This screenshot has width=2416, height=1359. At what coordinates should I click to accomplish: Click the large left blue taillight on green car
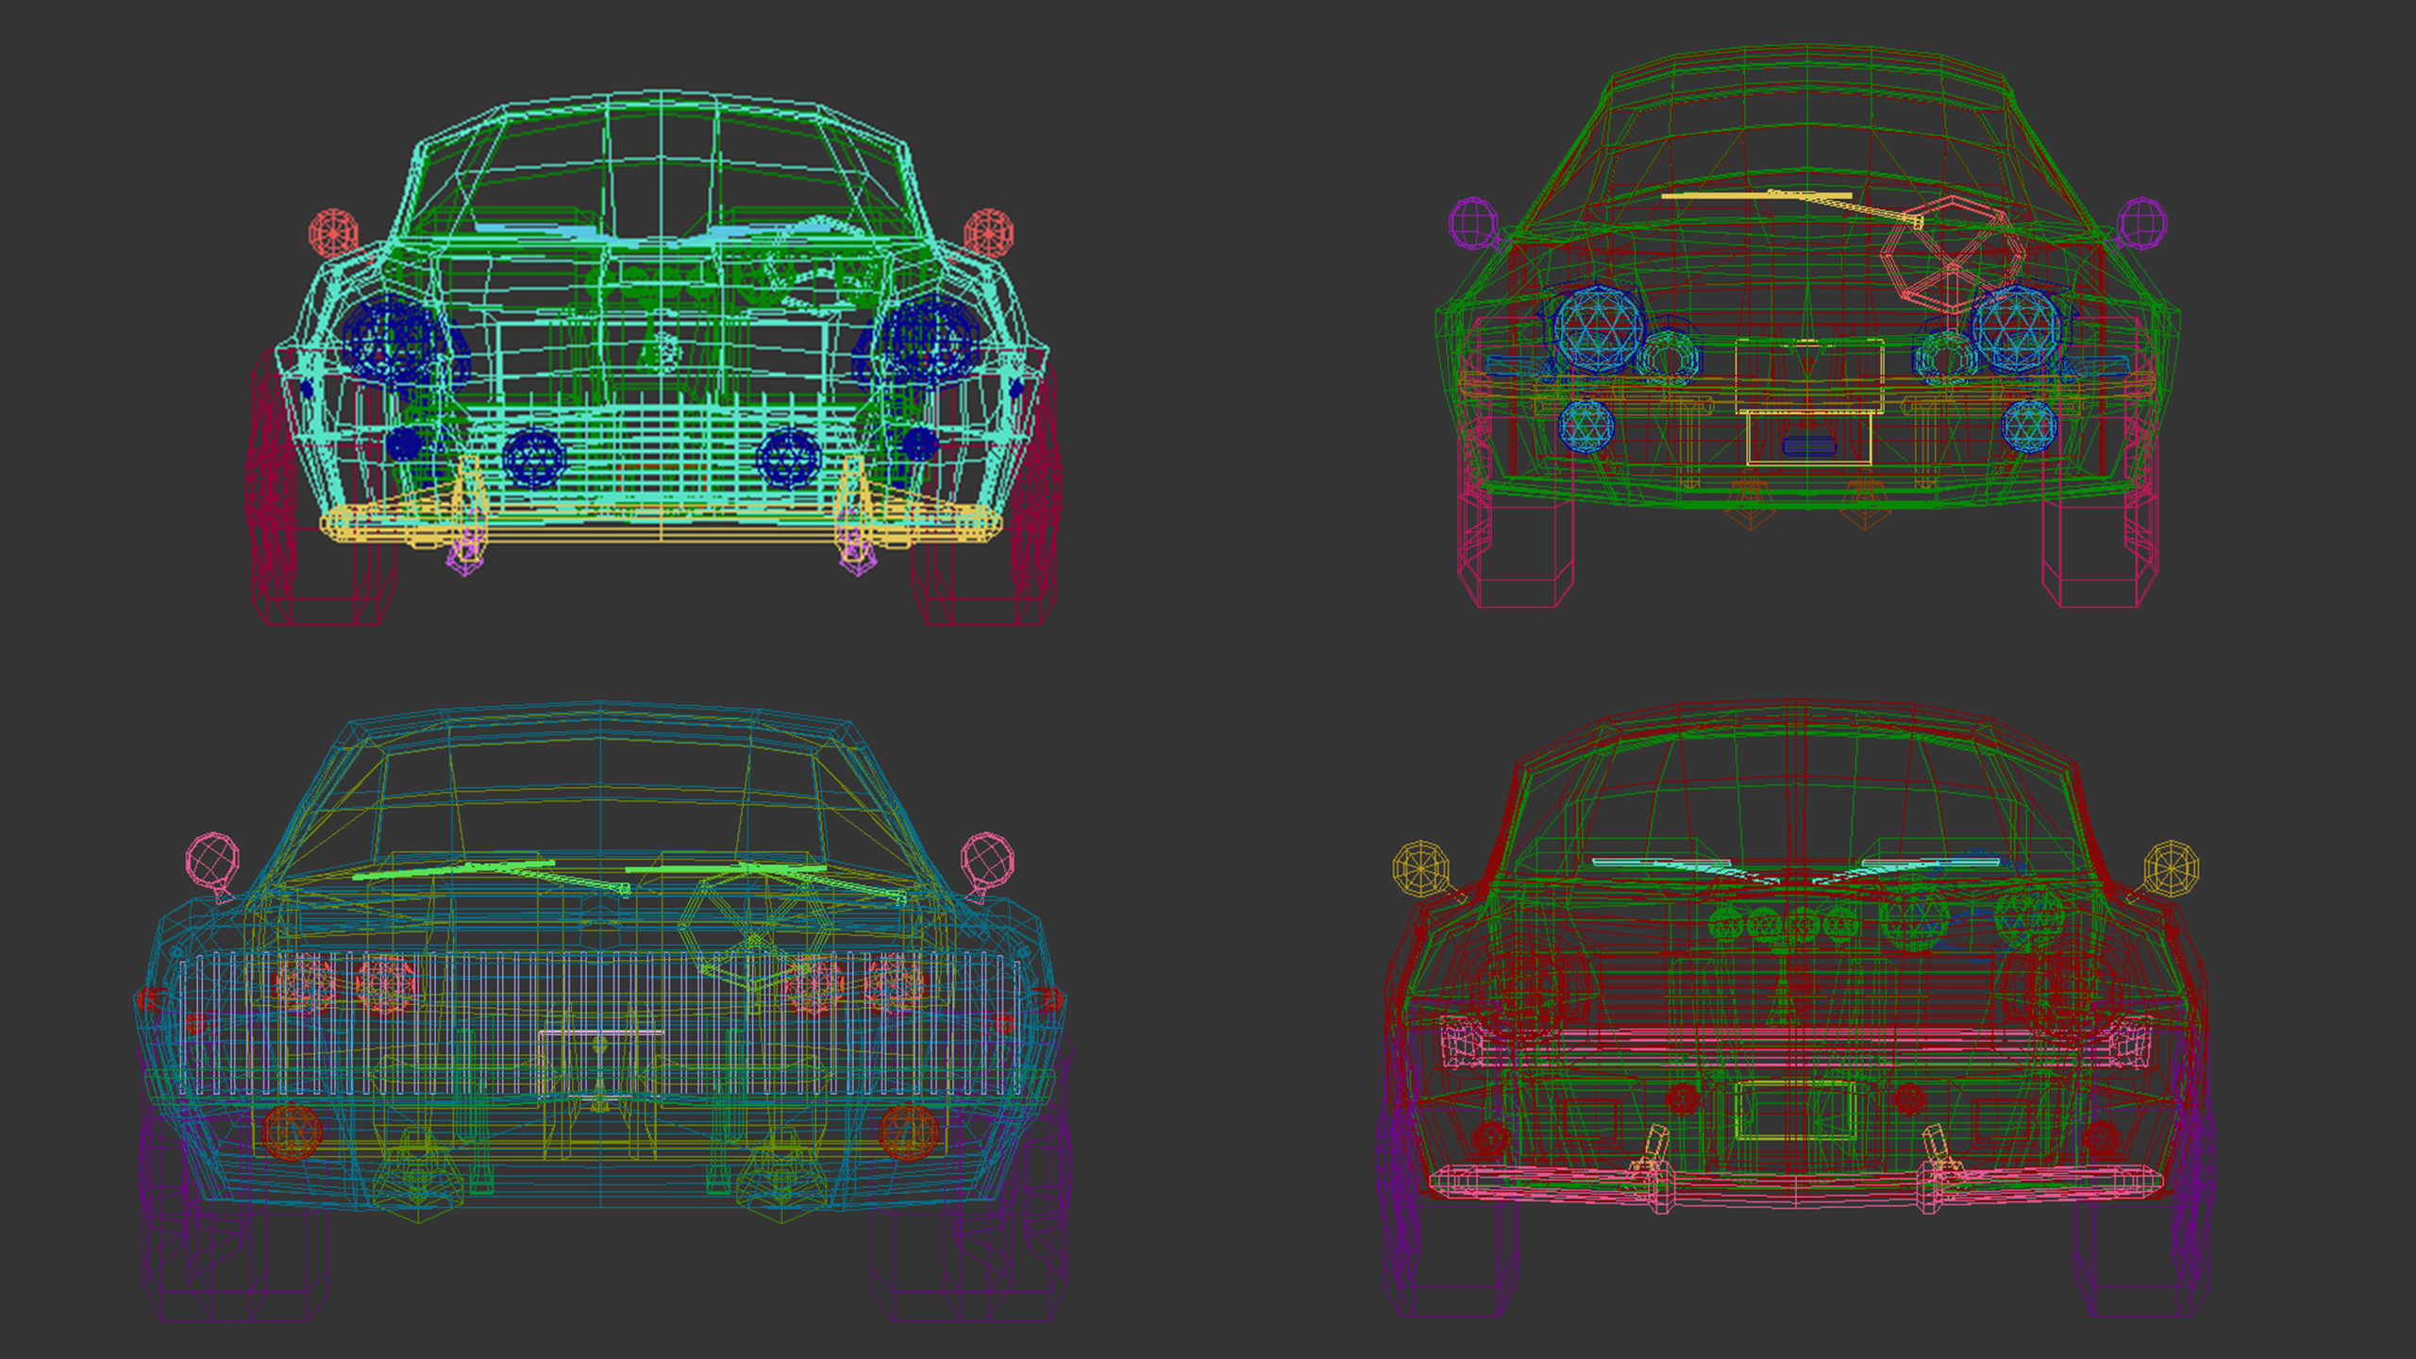point(1597,328)
